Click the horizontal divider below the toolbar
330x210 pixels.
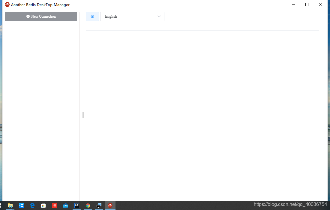coord(202,30)
